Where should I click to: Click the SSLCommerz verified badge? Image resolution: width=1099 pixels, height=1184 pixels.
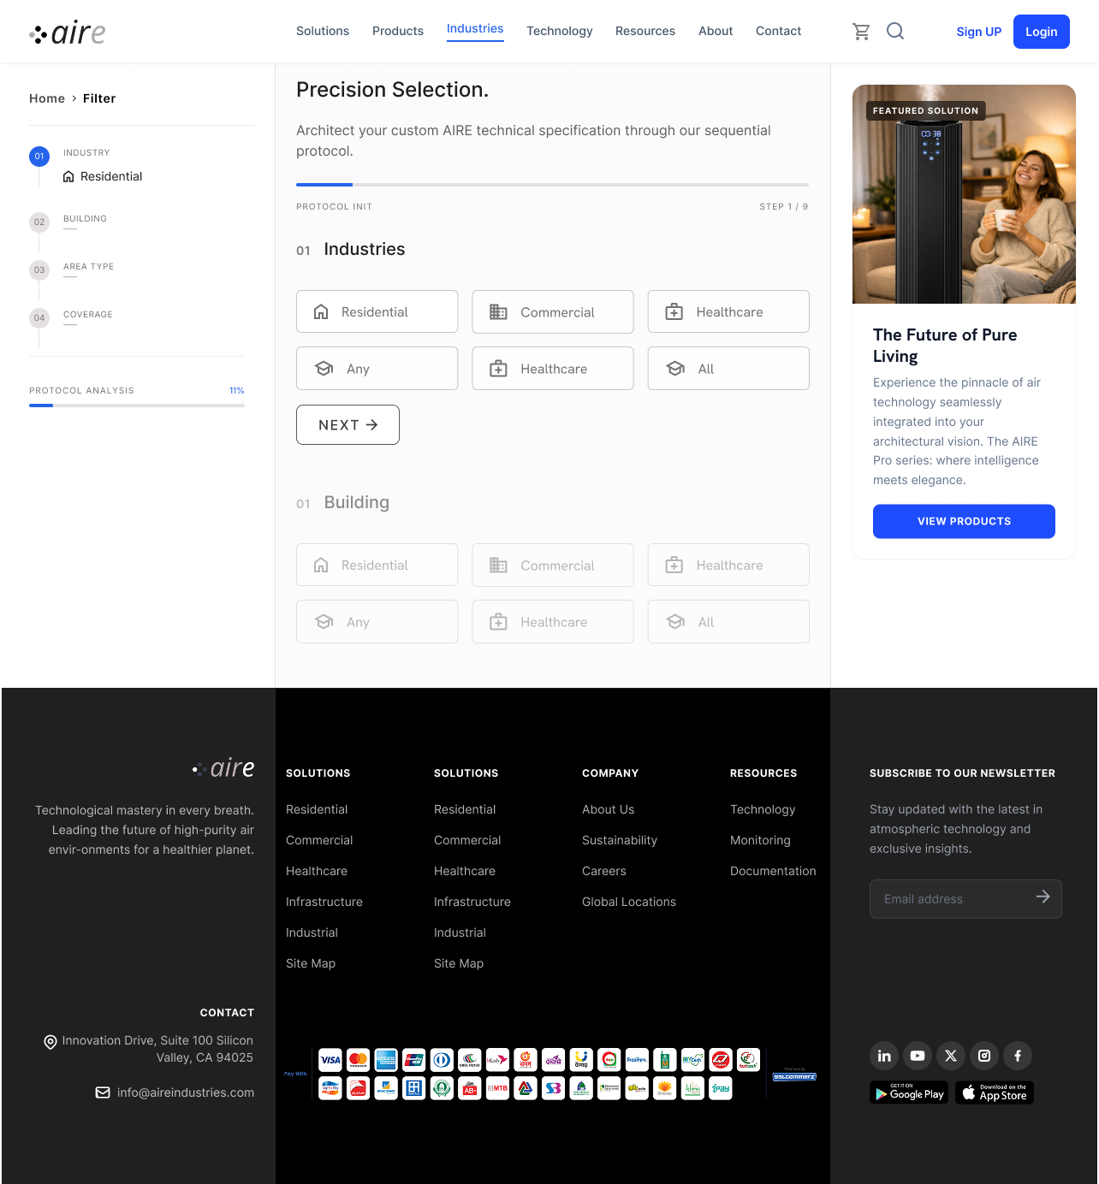pos(794,1075)
